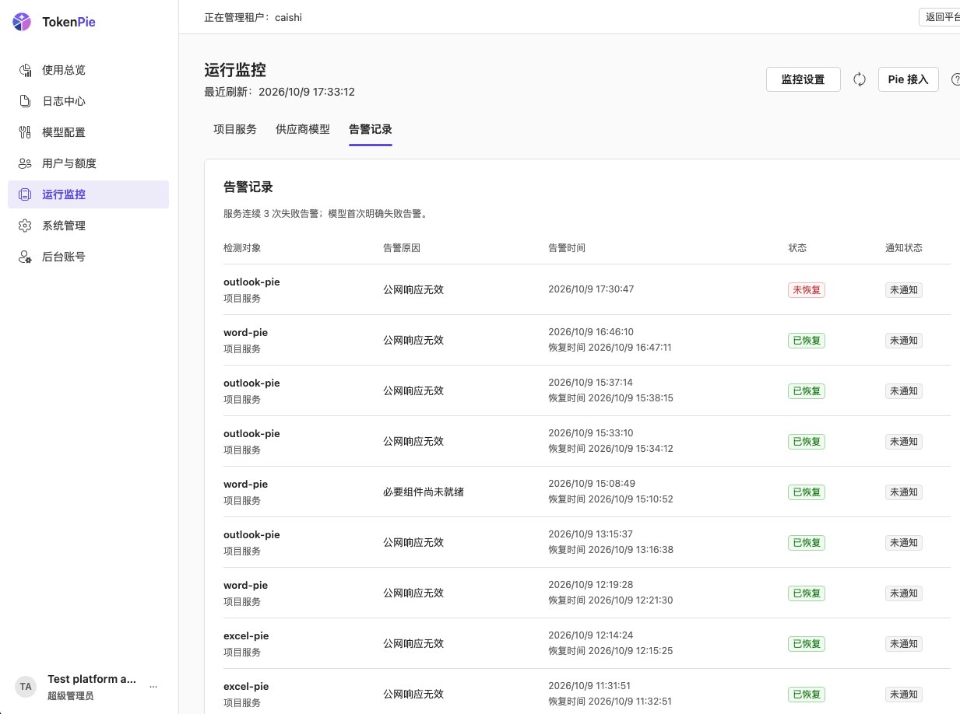The width and height of the screenshot is (960, 714).
Task: Switch to 项目服务 tab
Action: click(235, 129)
